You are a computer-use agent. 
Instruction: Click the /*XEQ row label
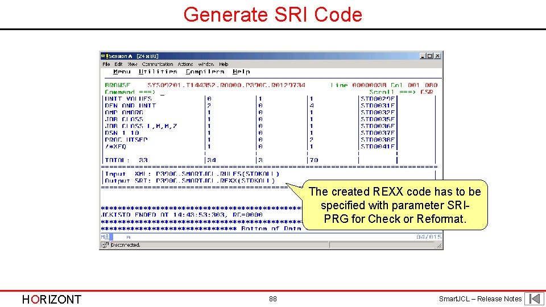(x=115, y=147)
